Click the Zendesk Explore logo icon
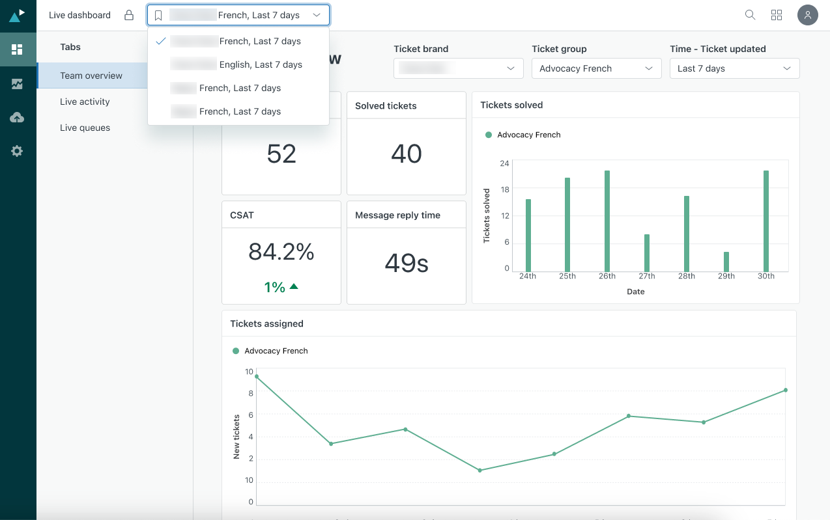This screenshot has width=830, height=520. (x=18, y=15)
